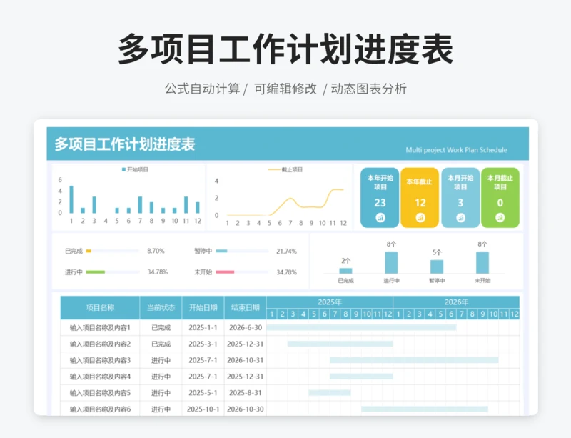Select the 暂停中 progress bar
Screen dimensions: 571x438
point(242,251)
